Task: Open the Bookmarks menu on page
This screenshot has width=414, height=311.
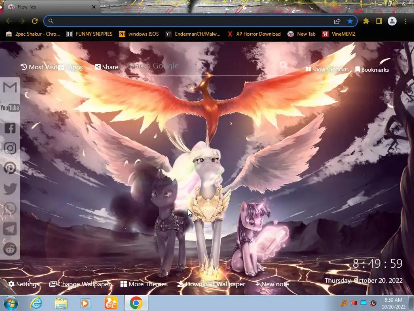Action: [372, 70]
